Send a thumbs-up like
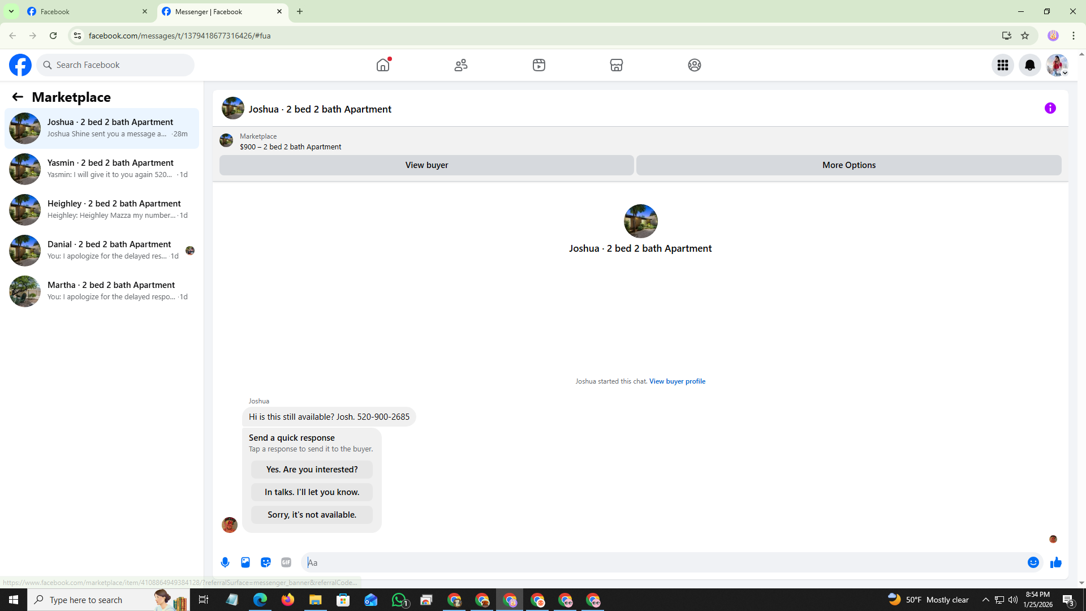 click(x=1056, y=562)
